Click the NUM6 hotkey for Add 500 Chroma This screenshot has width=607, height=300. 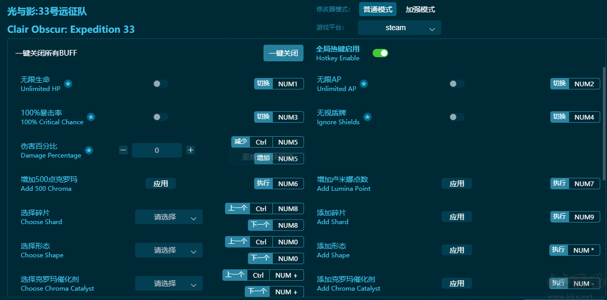pyautogui.click(x=279, y=184)
